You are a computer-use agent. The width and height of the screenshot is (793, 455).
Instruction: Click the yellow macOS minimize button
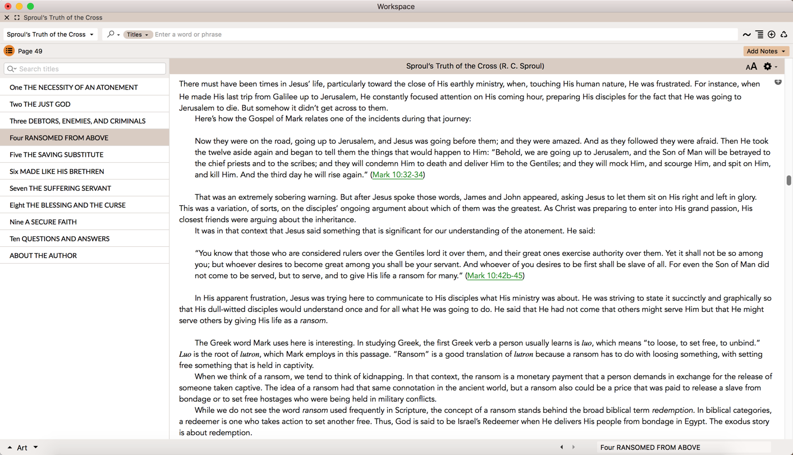19,6
